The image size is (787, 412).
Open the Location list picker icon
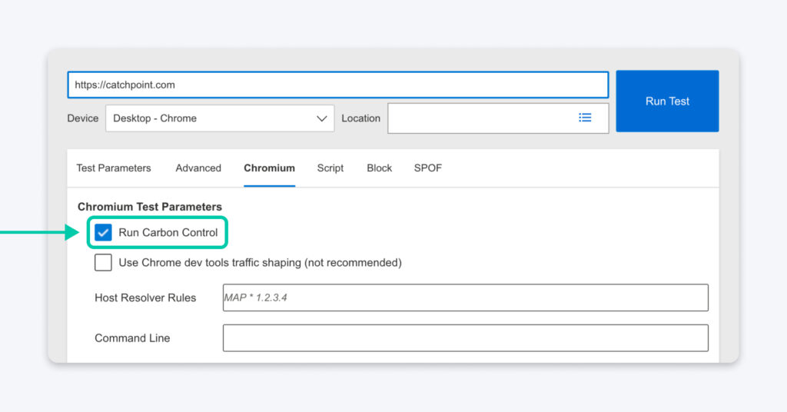pos(585,118)
